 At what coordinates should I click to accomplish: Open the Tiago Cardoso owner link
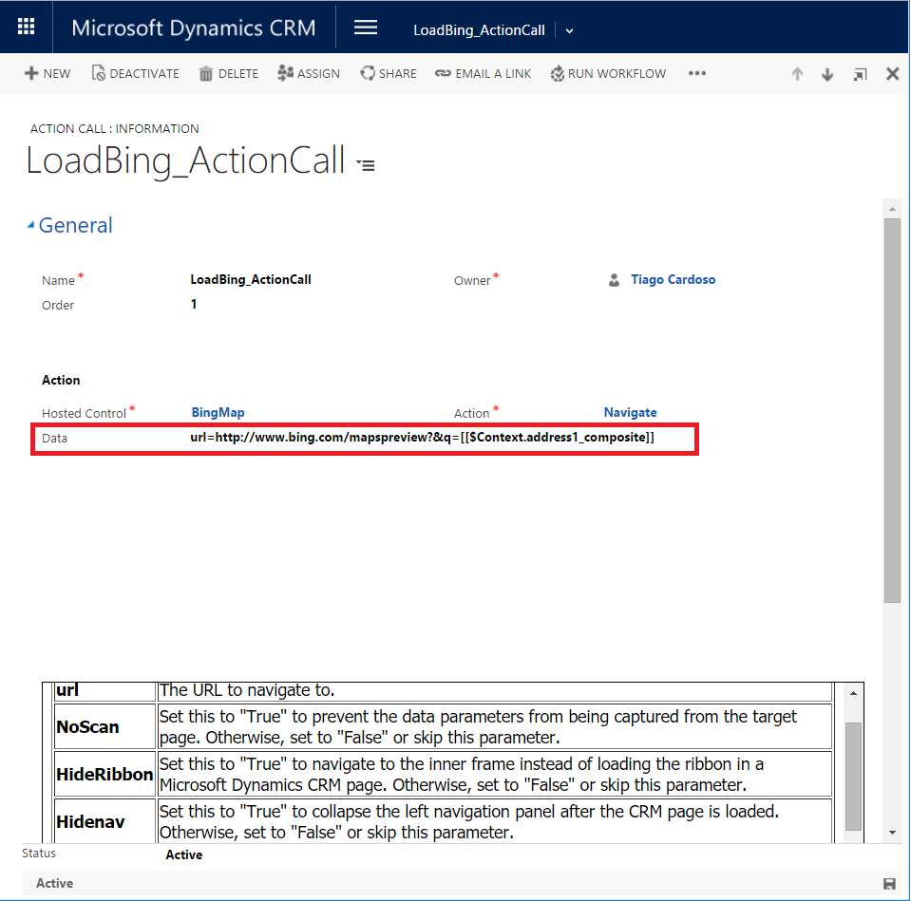click(673, 280)
